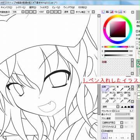140x140 pixels.
Task: Open the レイヤー(L) menu
Action: point(21,7)
